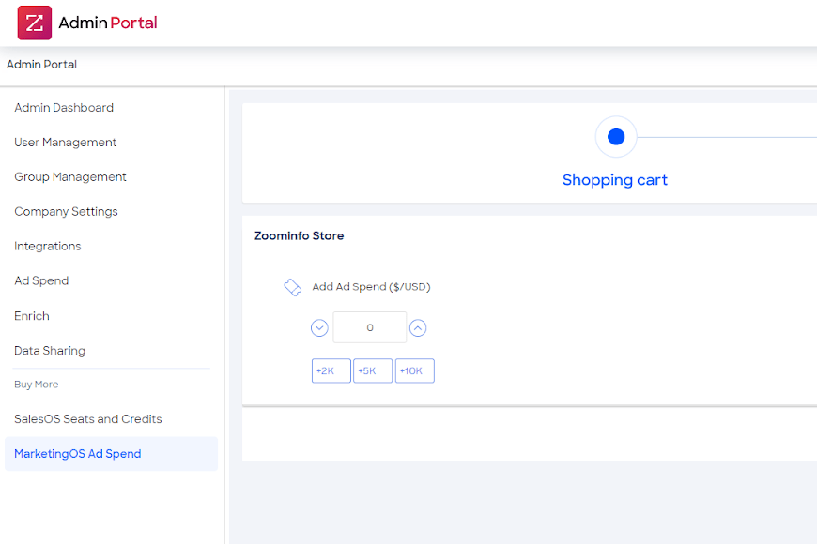
Task: Select MarketingOS Ad Spend item
Action: tap(78, 454)
